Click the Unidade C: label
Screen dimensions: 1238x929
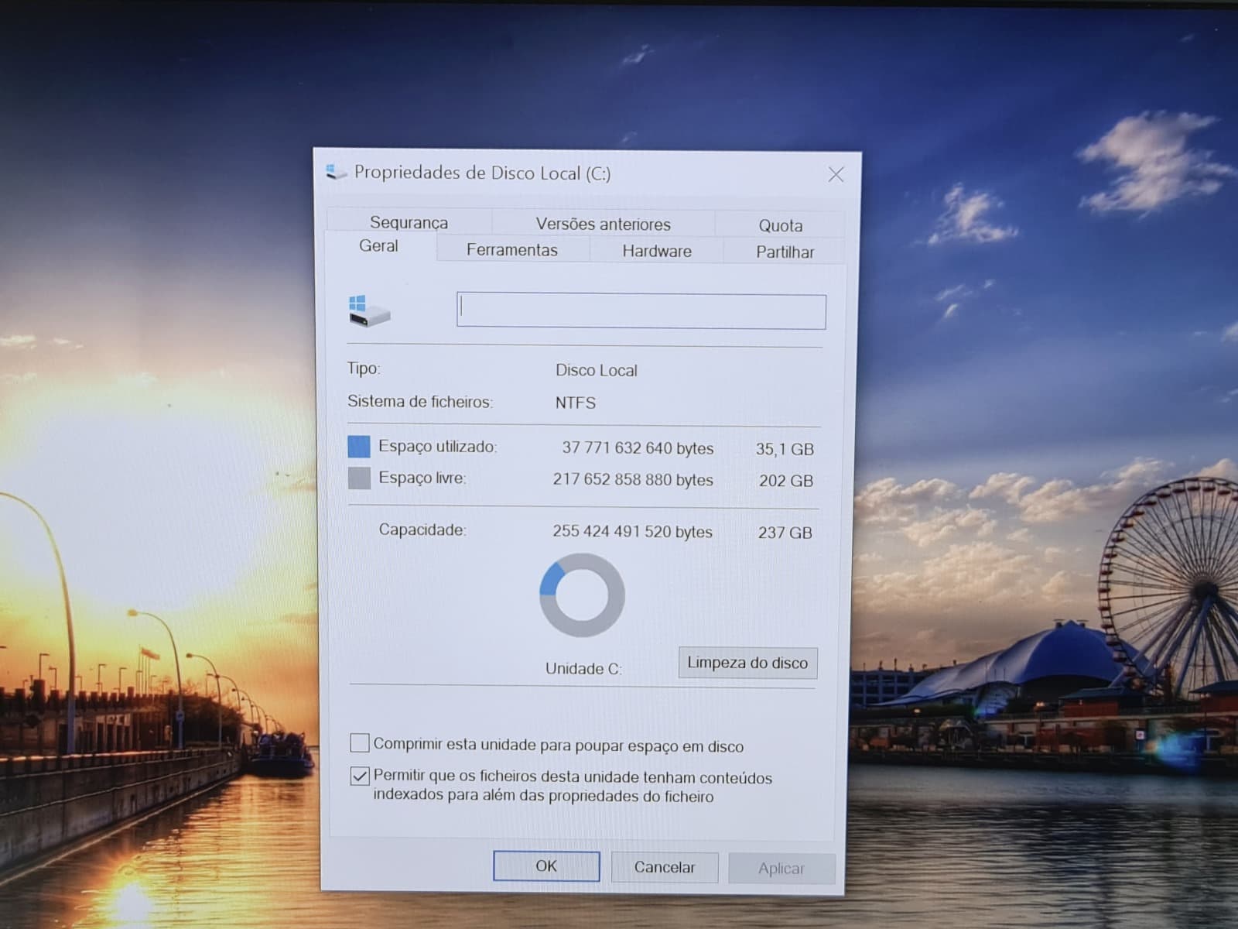tap(583, 668)
